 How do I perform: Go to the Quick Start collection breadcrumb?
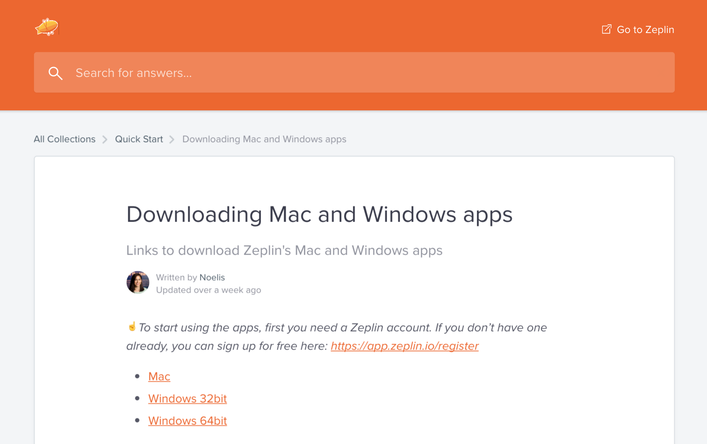(x=139, y=139)
